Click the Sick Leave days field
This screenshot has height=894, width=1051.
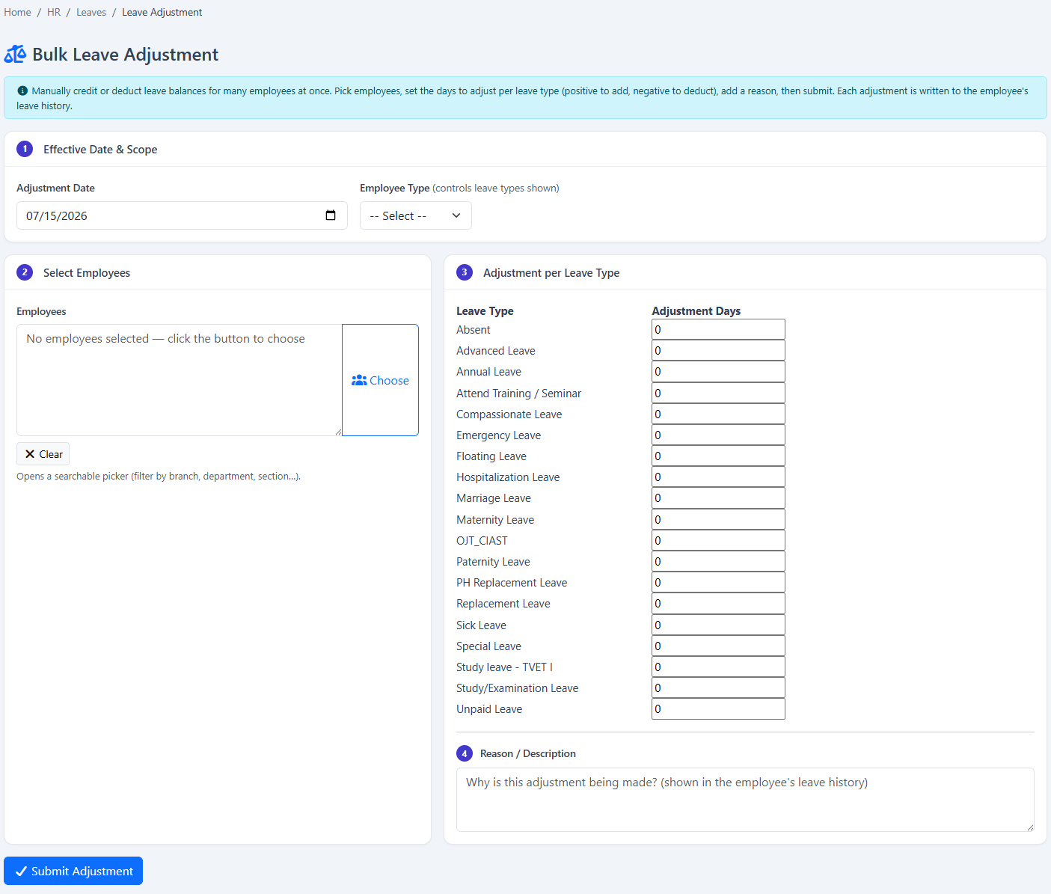(718, 625)
